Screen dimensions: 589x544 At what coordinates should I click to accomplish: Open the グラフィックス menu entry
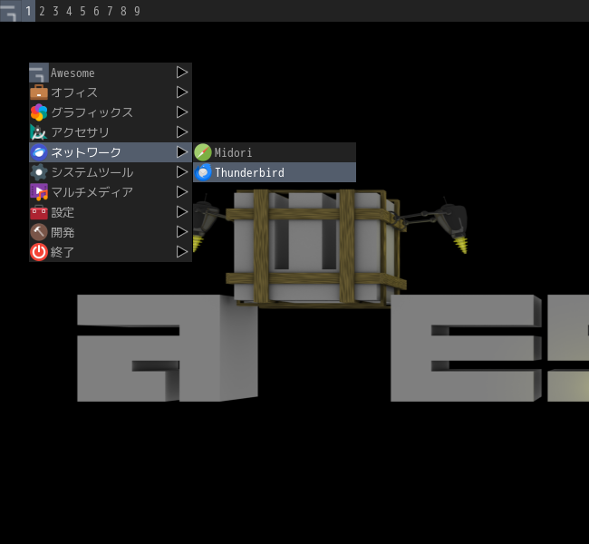pyautogui.click(x=111, y=112)
